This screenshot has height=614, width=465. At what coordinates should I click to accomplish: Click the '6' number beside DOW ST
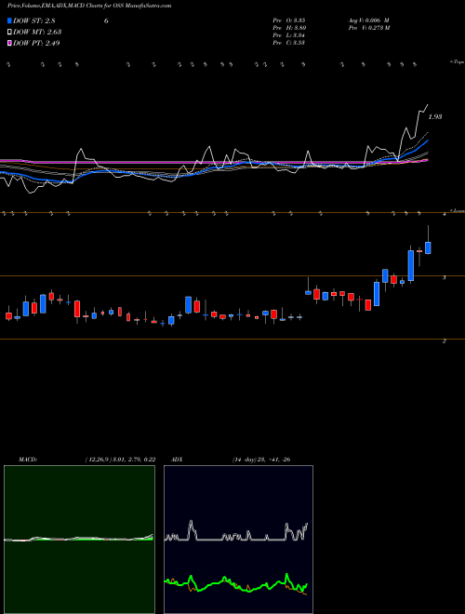point(106,20)
